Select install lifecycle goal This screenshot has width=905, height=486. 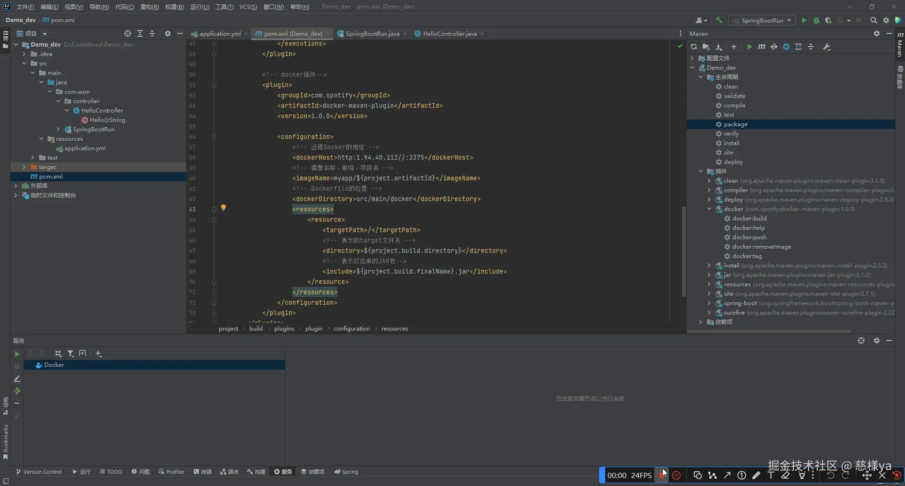coord(732,143)
